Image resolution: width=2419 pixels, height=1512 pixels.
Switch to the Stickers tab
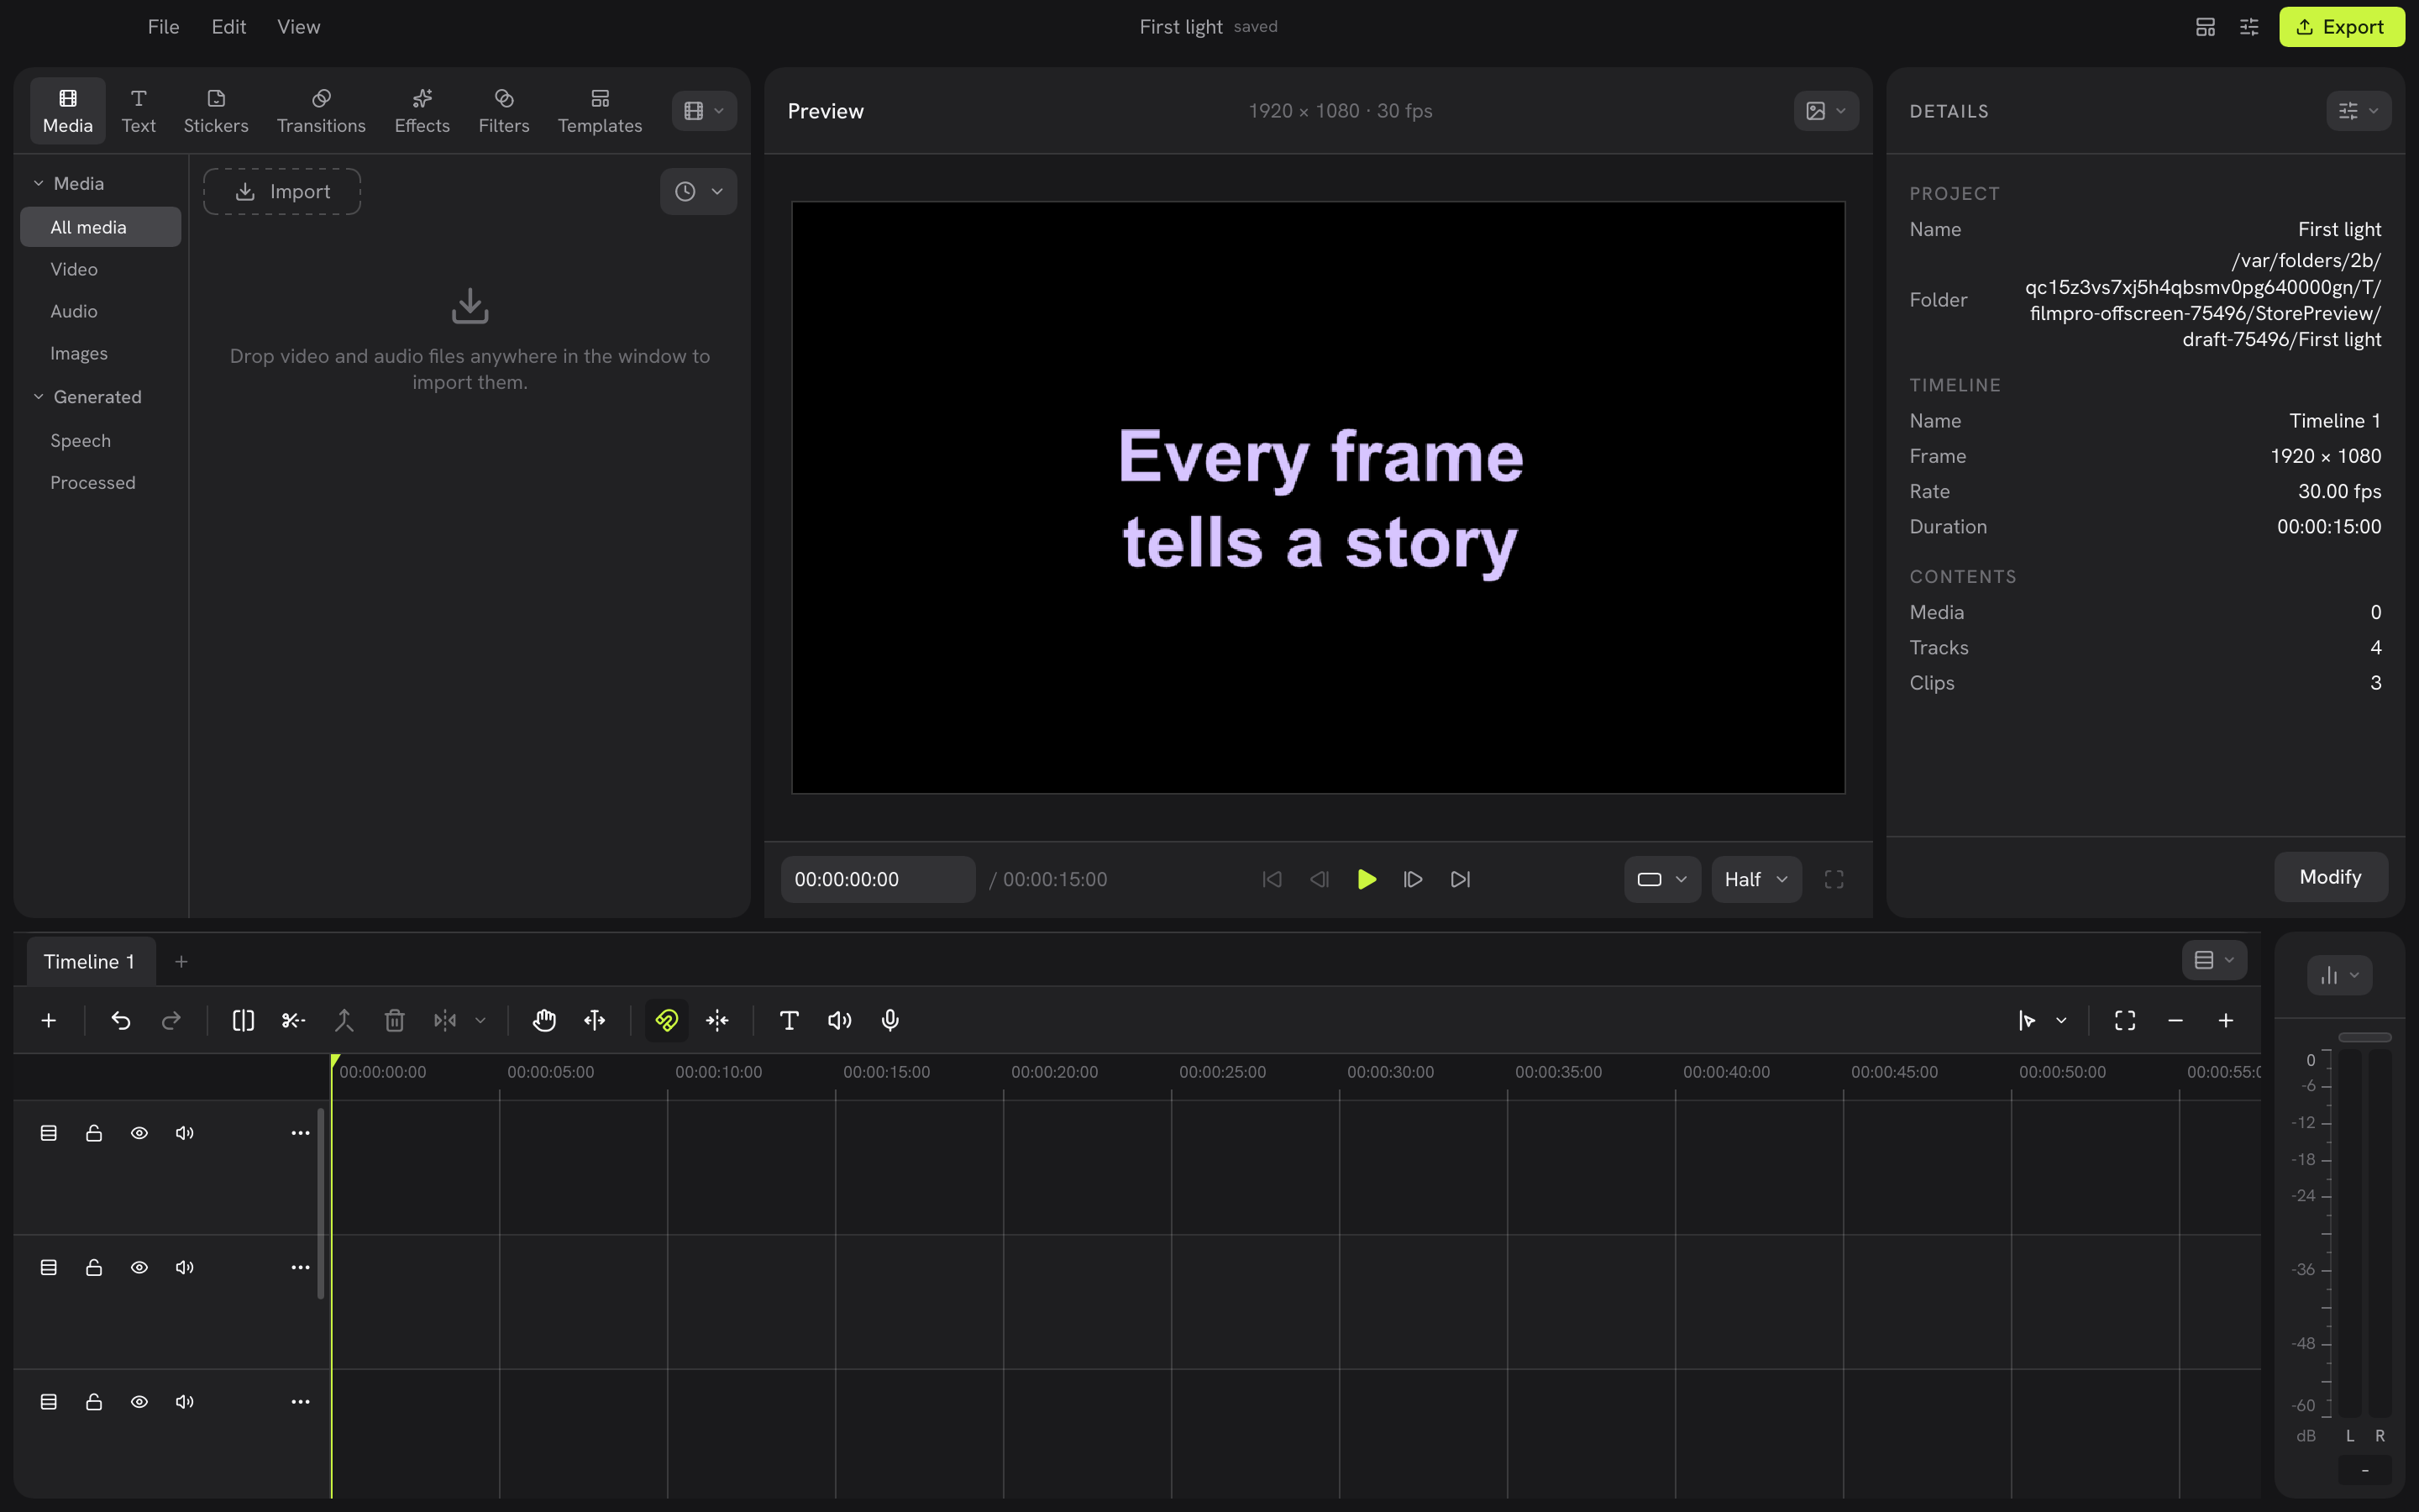pyautogui.click(x=216, y=111)
